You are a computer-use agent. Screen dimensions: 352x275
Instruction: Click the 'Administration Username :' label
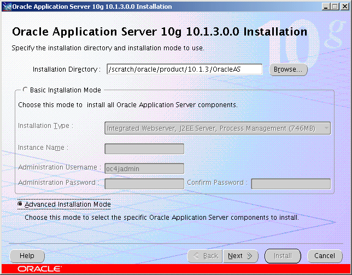pos(60,167)
